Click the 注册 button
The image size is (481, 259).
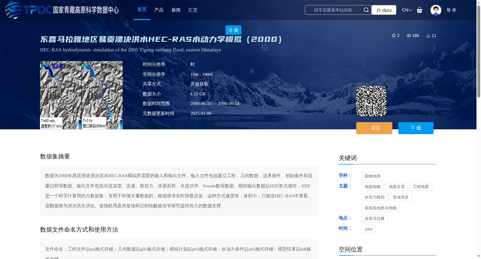[233, 30]
